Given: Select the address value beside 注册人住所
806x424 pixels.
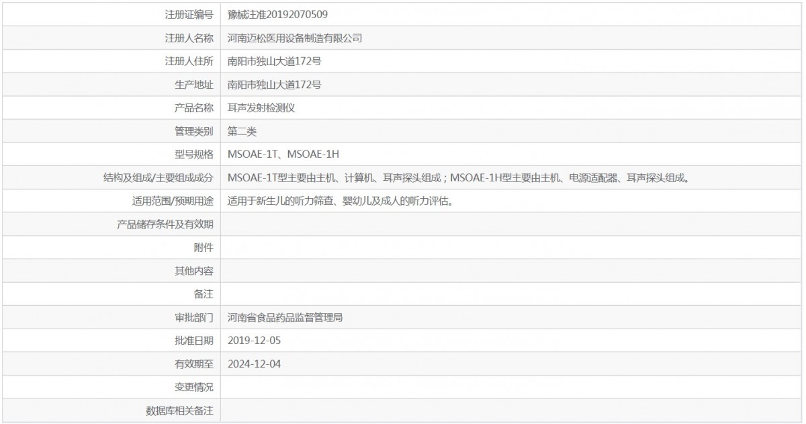Looking at the screenshot, I should tap(275, 61).
